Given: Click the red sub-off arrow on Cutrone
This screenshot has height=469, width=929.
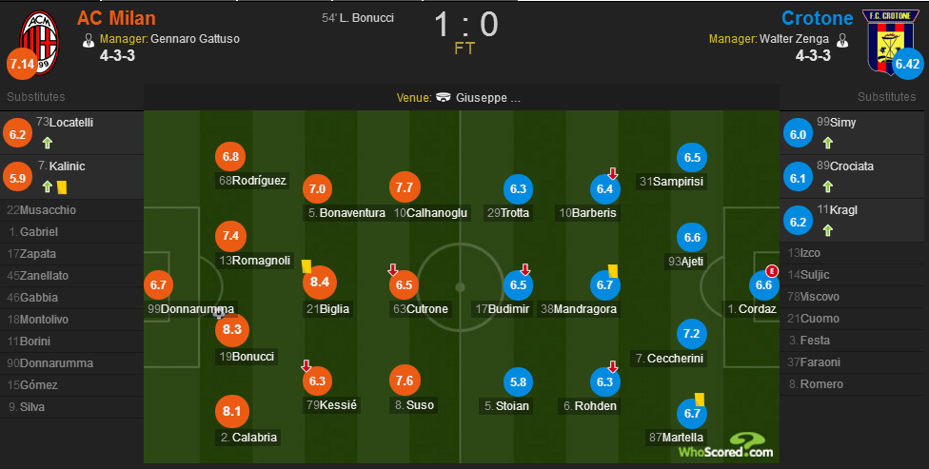Looking at the screenshot, I should click(x=393, y=270).
